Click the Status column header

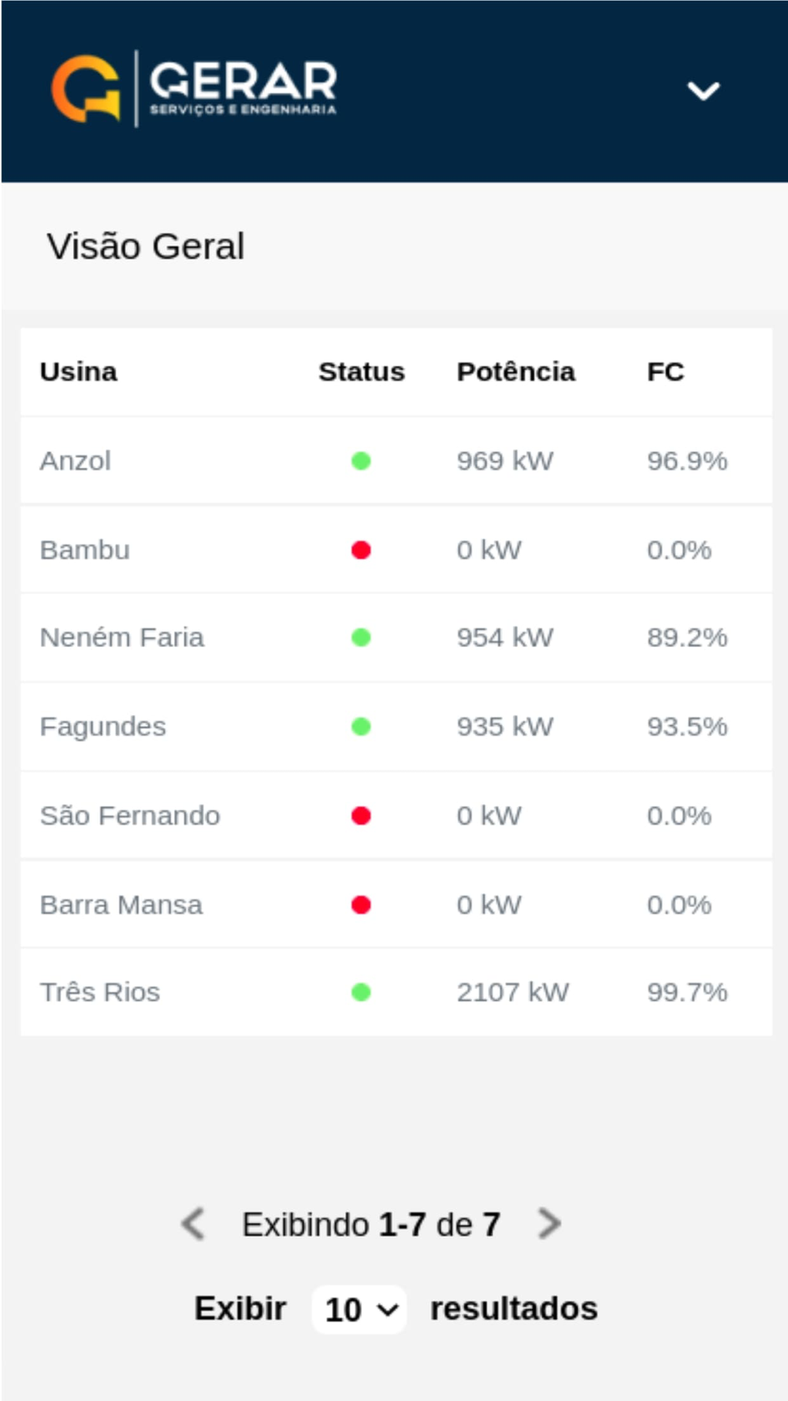[x=361, y=371]
